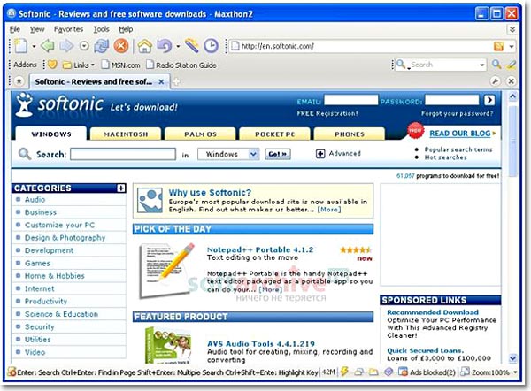Expand the Links favorites folder
The width and height of the screenshot is (531, 391).
click(x=79, y=65)
